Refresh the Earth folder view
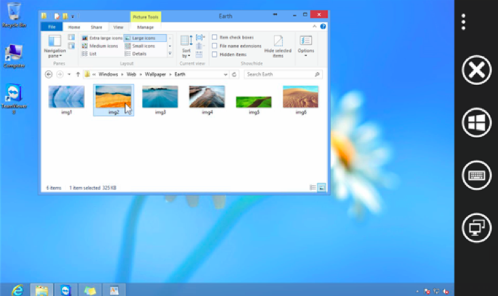498x296 pixels. [234, 74]
